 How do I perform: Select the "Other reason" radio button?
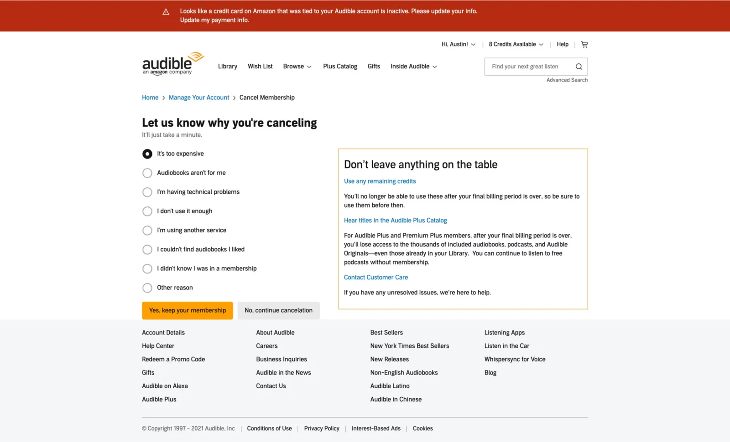pos(147,288)
